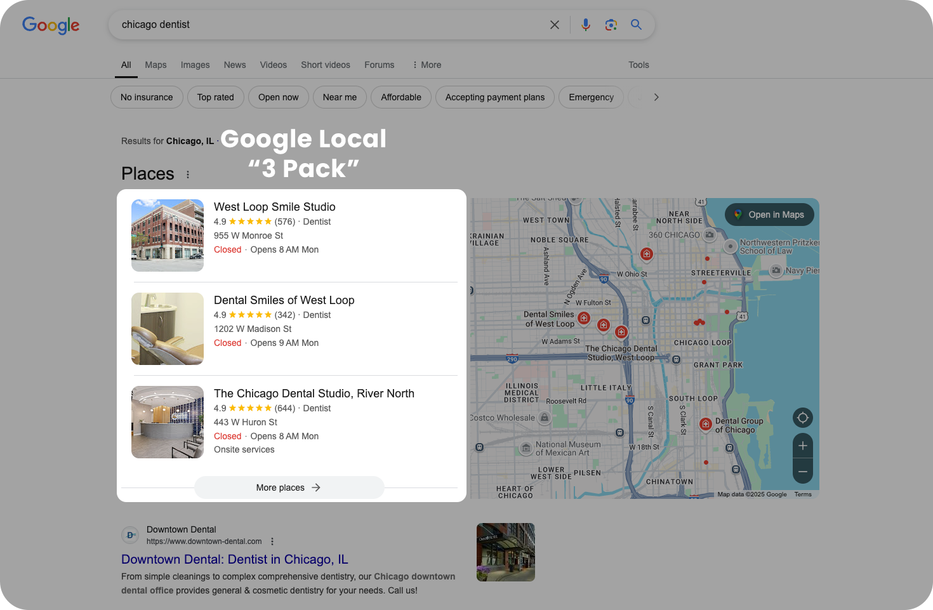Open the search Tools options
The width and height of the screenshot is (933, 610).
click(639, 65)
